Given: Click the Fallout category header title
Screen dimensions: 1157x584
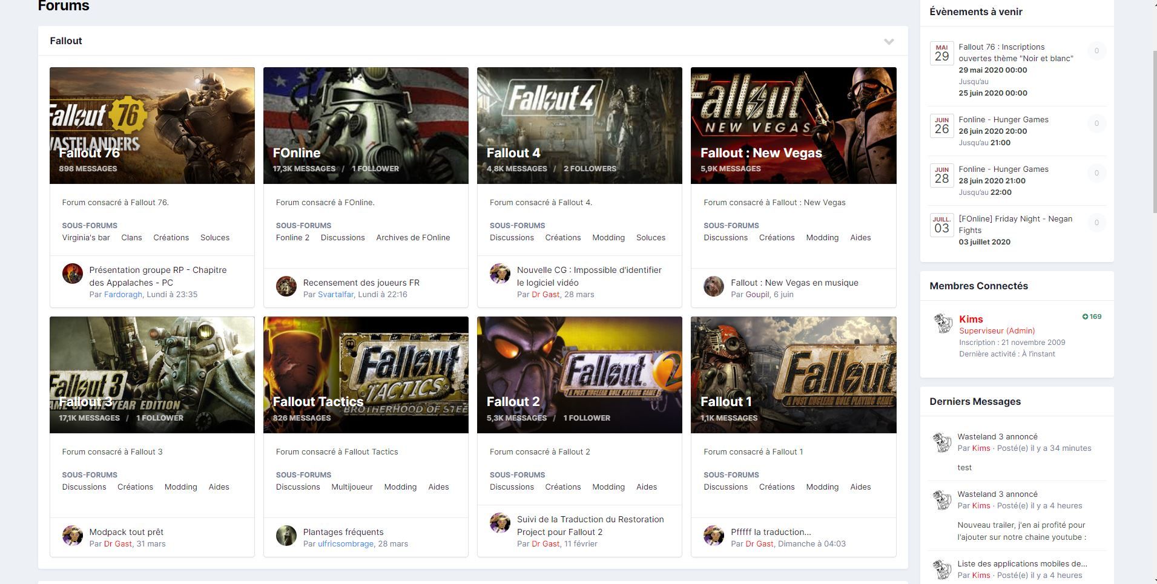Looking at the screenshot, I should 66,41.
